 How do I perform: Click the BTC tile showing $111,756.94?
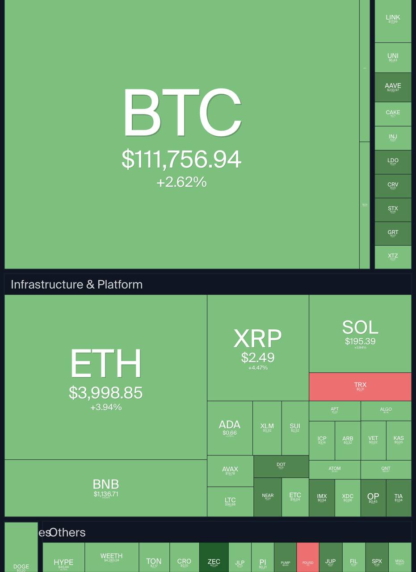coord(181,134)
